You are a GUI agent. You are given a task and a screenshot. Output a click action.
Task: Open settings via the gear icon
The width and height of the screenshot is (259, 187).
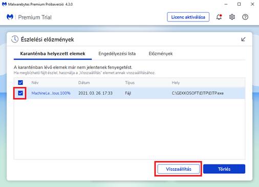[x=232, y=17]
